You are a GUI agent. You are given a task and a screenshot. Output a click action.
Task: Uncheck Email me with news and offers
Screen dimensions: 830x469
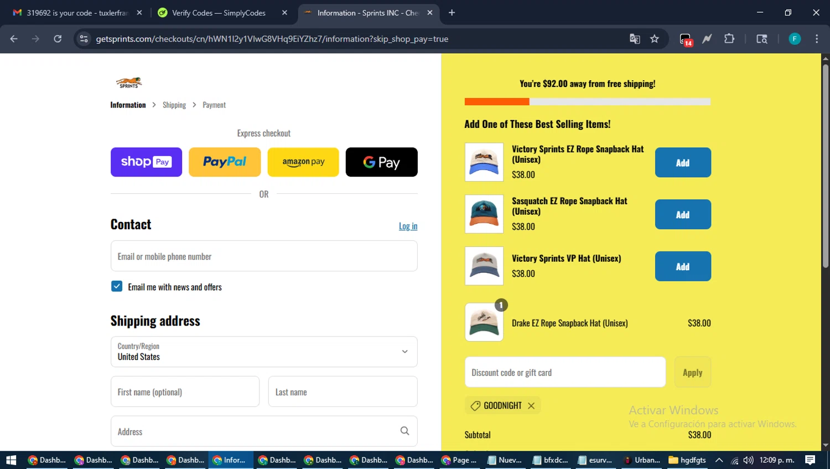pyautogui.click(x=117, y=286)
